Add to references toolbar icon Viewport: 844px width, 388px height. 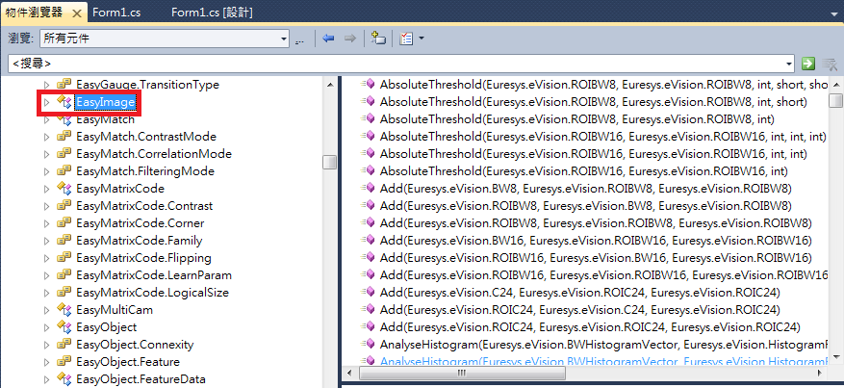[x=379, y=39]
